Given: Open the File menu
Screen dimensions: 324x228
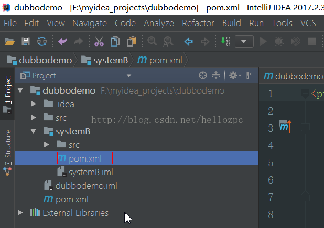Looking at the screenshot, I should 10,23.
